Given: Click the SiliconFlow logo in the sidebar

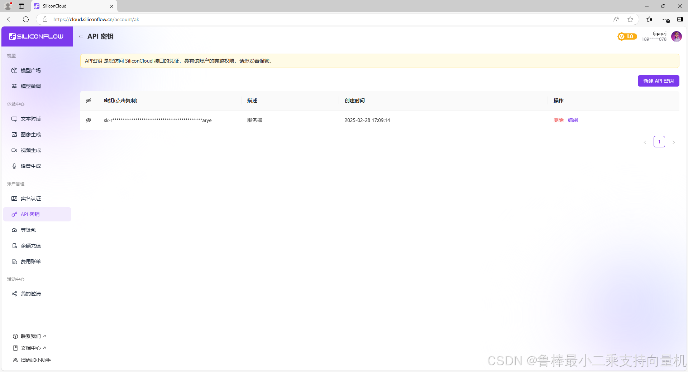Looking at the screenshot, I should tap(36, 36).
